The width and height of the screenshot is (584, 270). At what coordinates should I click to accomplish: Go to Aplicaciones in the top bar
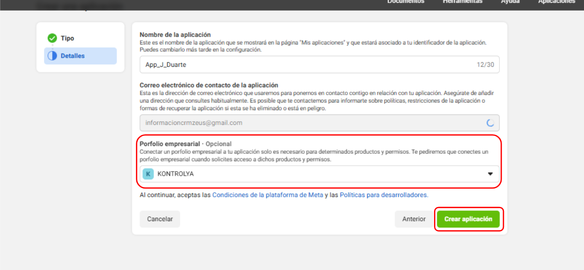click(x=556, y=2)
